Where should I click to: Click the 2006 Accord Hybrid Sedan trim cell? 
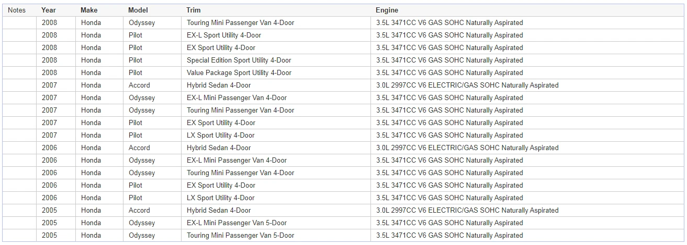click(219, 148)
